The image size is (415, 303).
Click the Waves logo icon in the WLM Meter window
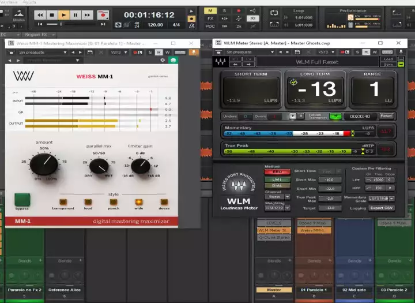[x=220, y=62]
